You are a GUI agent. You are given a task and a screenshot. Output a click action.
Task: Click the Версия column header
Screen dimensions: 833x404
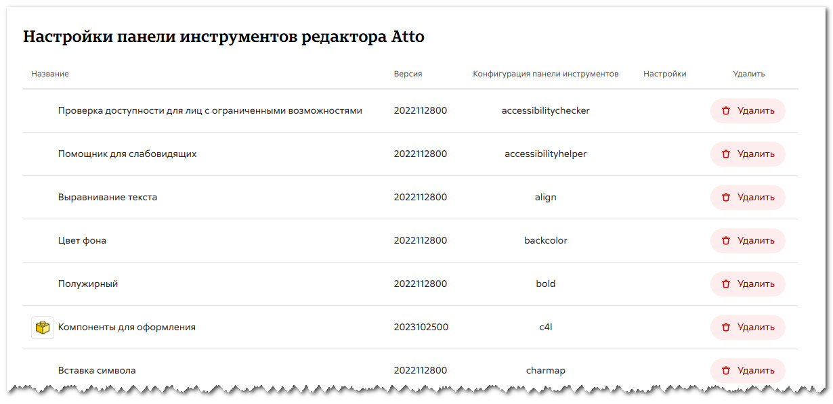point(408,74)
